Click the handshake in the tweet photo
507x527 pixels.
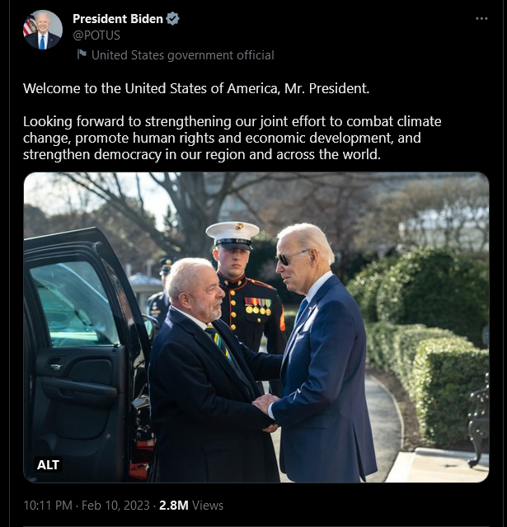point(266,412)
